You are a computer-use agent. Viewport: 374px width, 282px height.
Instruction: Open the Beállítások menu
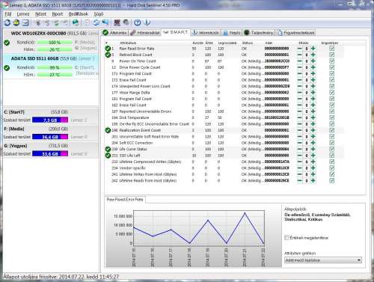(79, 14)
